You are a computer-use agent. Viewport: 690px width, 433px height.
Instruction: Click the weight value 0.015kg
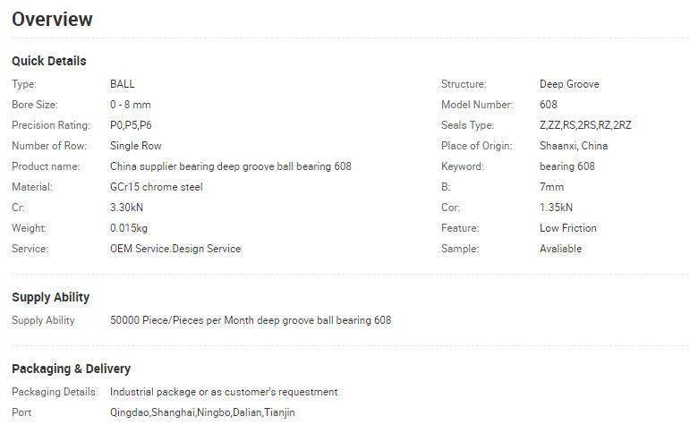(129, 228)
